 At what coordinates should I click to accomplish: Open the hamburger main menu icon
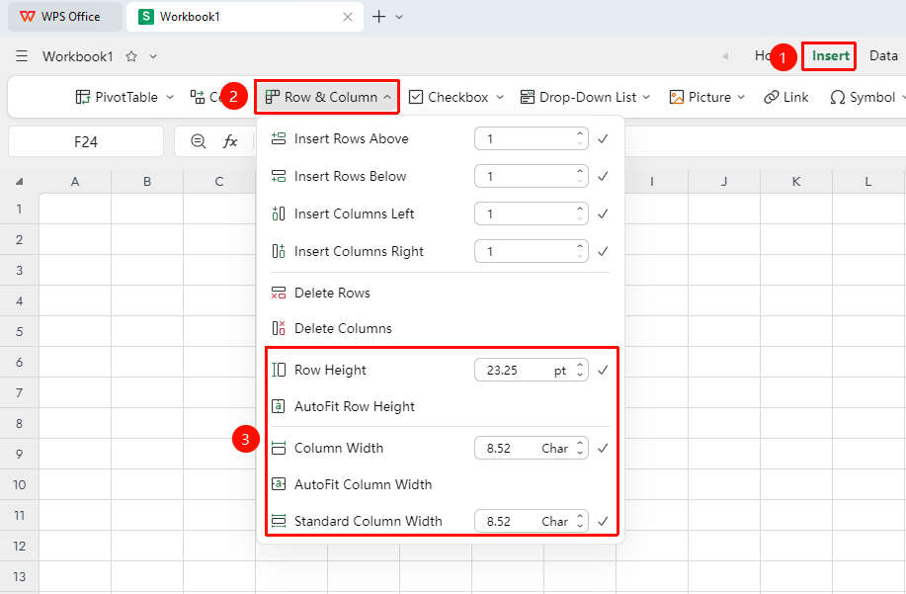point(22,56)
